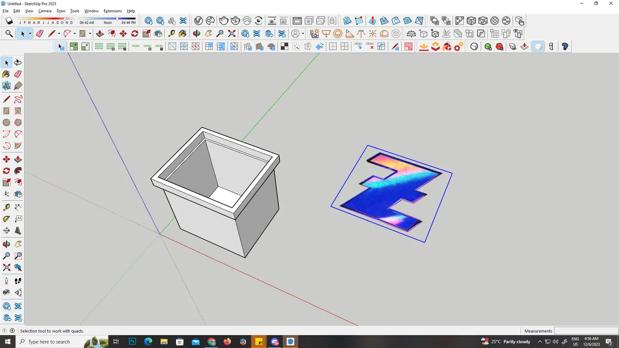Screen dimensions: 619x348
Task: Open Chaos Cosmos browser
Action: [210, 21]
